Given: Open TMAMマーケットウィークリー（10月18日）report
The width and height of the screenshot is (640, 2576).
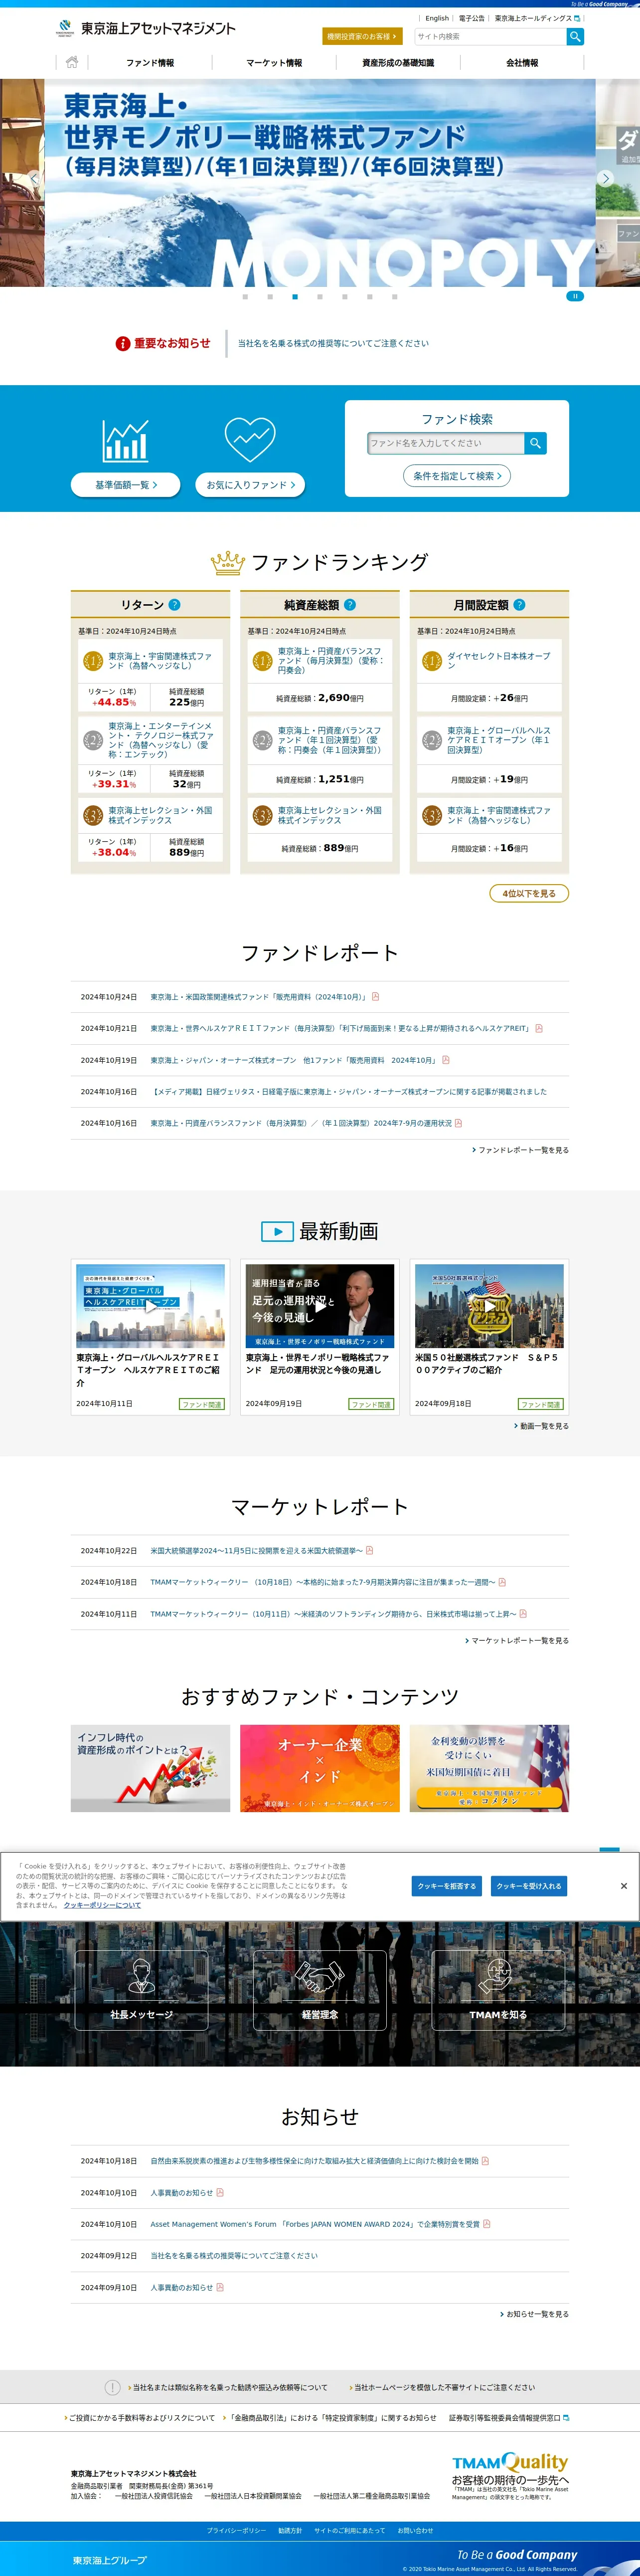Looking at the screenshot, I should pos(322,1582).
